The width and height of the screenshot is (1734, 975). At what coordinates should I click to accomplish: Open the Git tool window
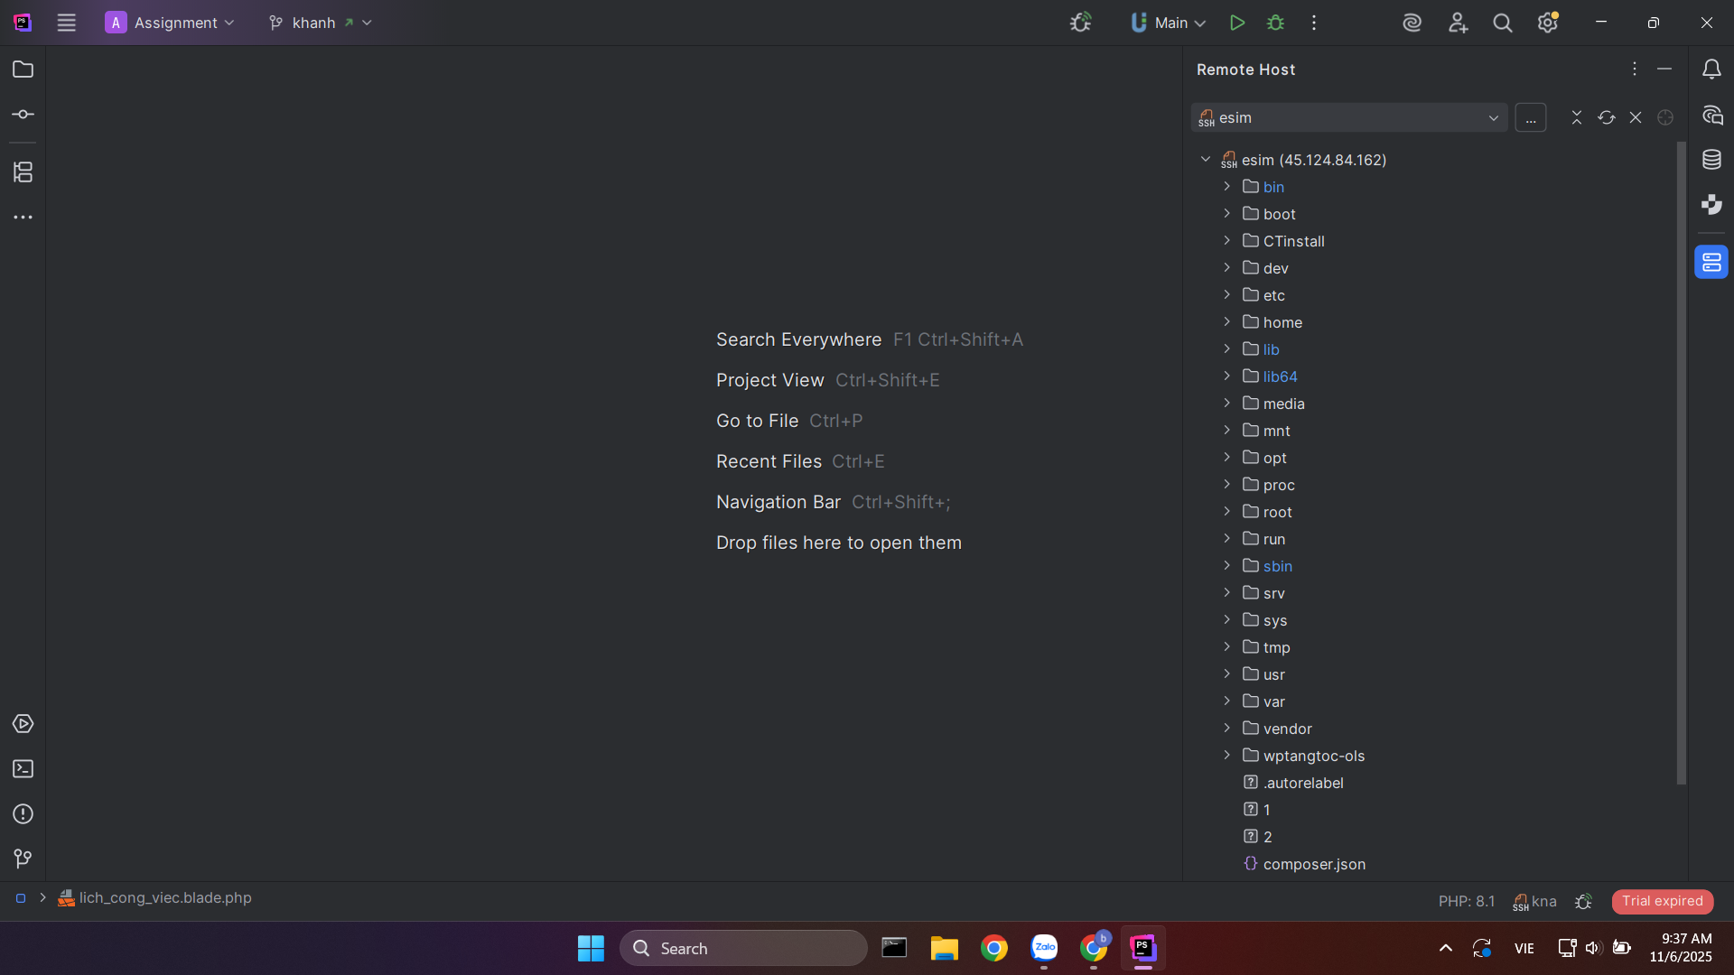coord(23,859)
